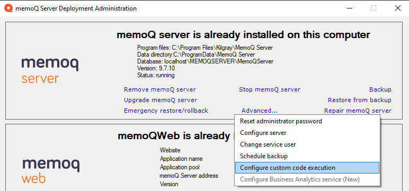Select Reset administrator password menu entry

[x=307, y=121]
